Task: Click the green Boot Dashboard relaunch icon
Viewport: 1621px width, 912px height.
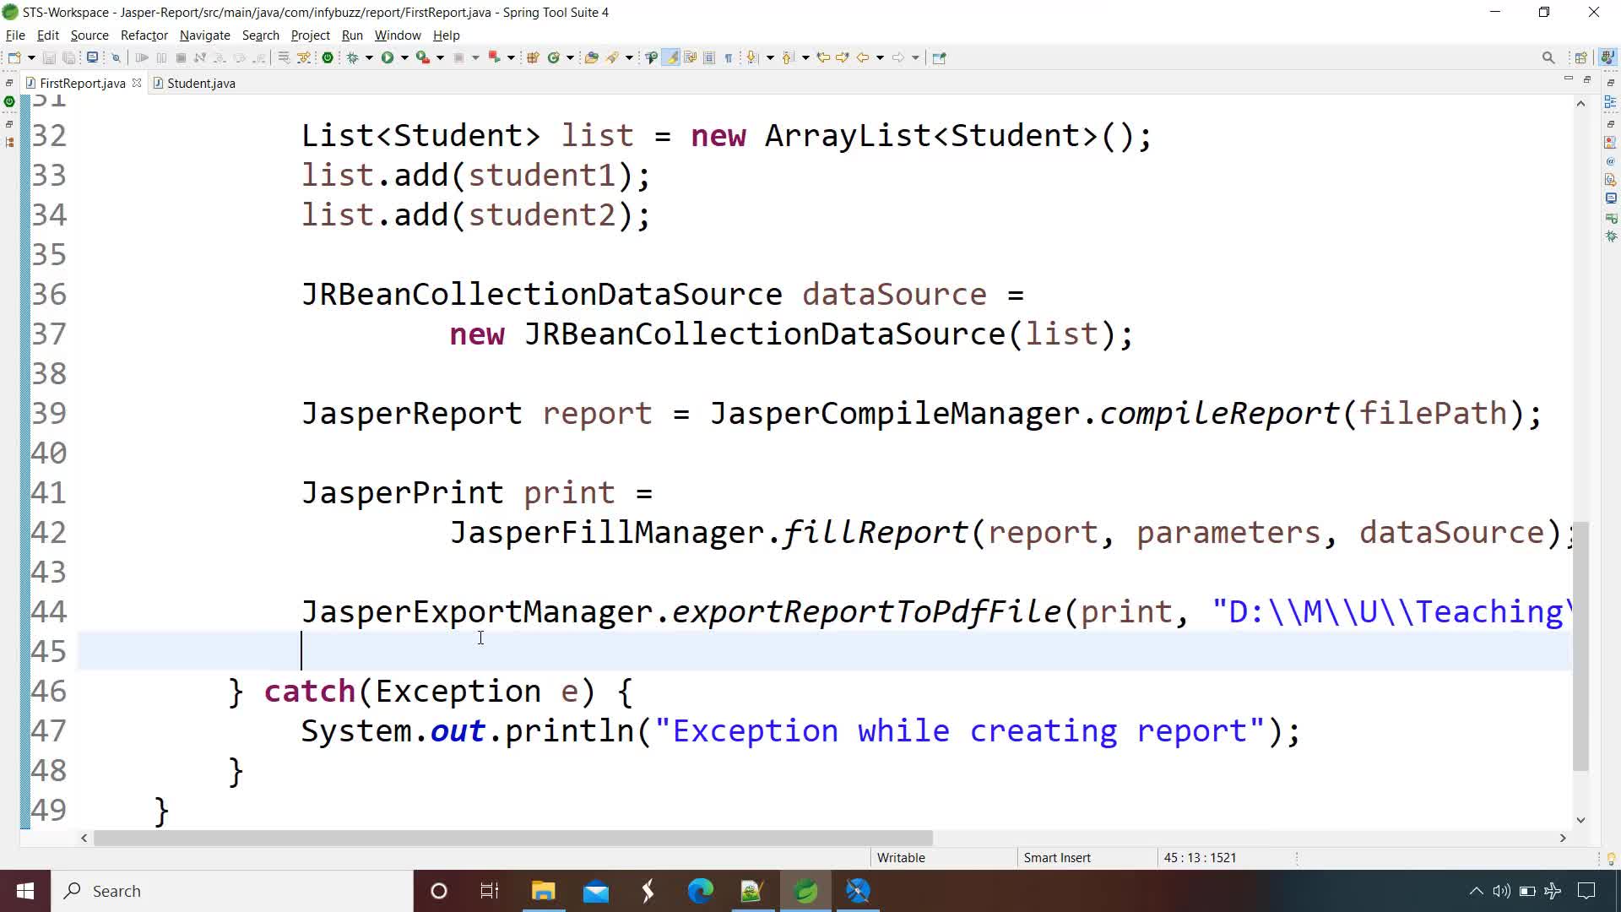Action: coord(328,57)
